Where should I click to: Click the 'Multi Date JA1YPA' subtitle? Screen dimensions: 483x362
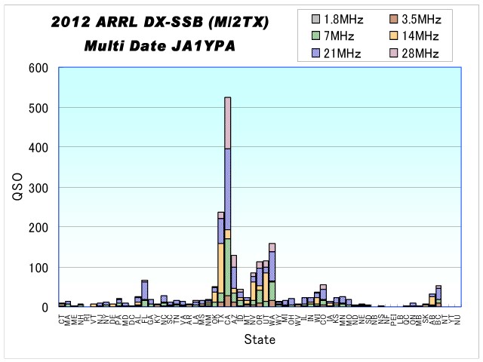point(159,46)
